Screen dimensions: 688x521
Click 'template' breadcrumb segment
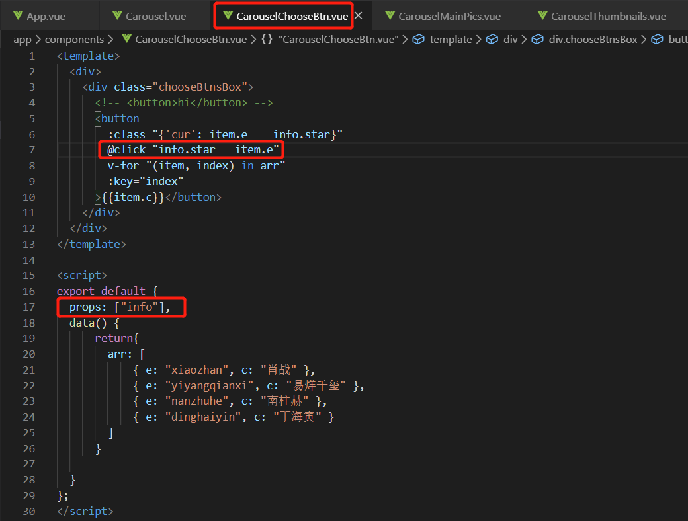[451, 40]
